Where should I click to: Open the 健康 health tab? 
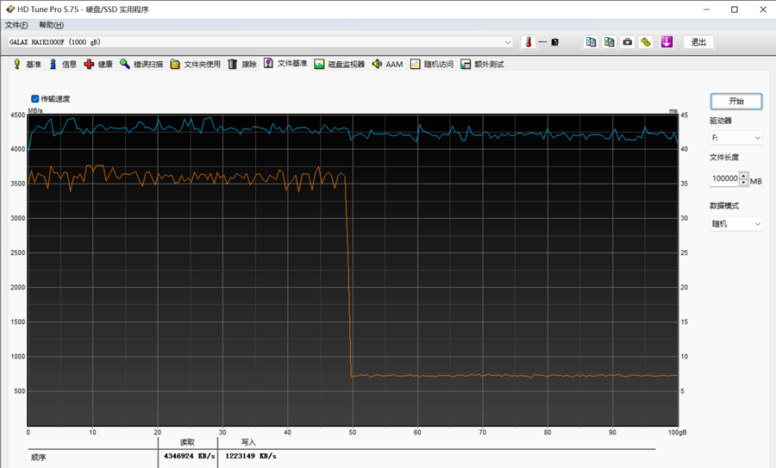tap(98, 64)
